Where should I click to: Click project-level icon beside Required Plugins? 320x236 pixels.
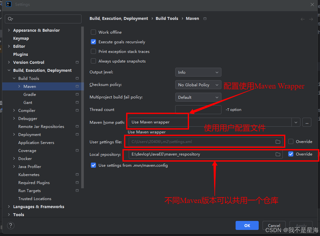tap(77, 182)
